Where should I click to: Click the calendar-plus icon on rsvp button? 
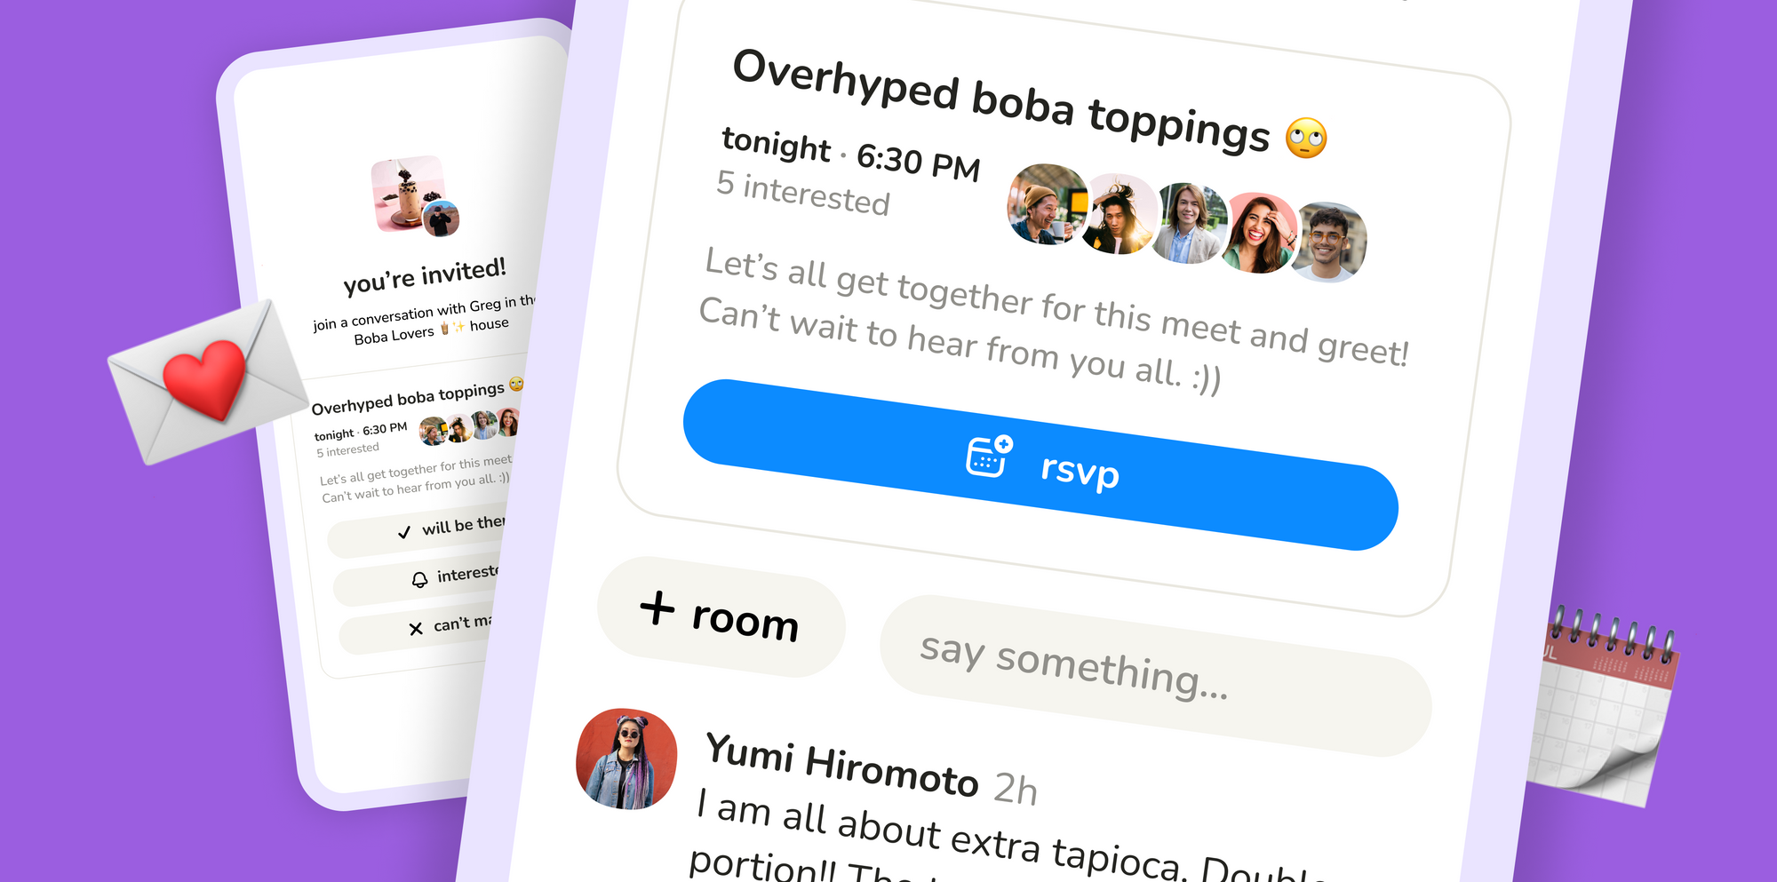(989, 456)
